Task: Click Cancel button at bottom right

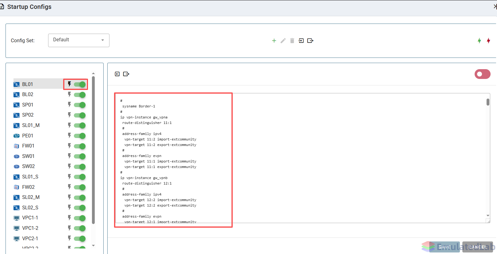Action: 477,247
